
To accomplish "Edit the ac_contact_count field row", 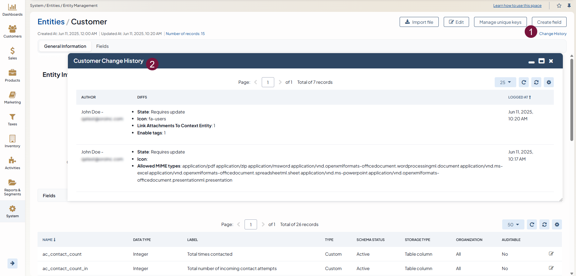I will pyautogui.click(x=551, y=254).
